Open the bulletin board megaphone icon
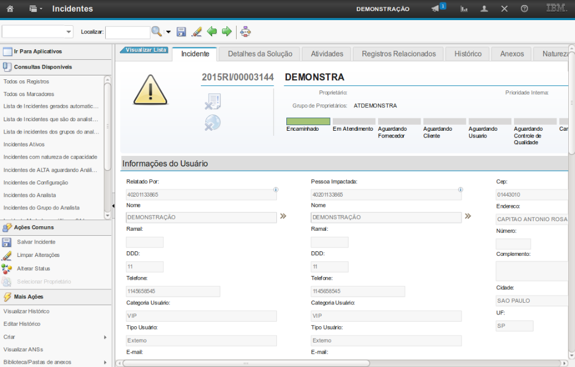 (436, 8)
